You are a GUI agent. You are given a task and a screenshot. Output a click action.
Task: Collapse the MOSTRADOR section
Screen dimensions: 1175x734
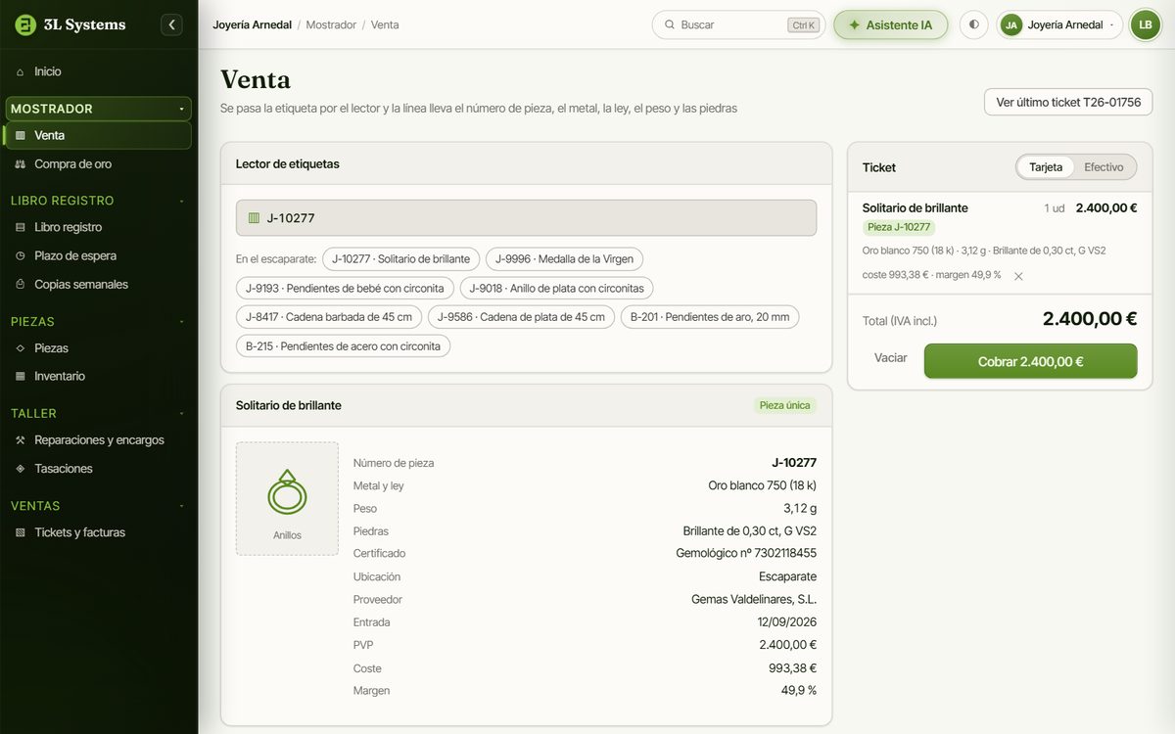click(x=99, y=109)
